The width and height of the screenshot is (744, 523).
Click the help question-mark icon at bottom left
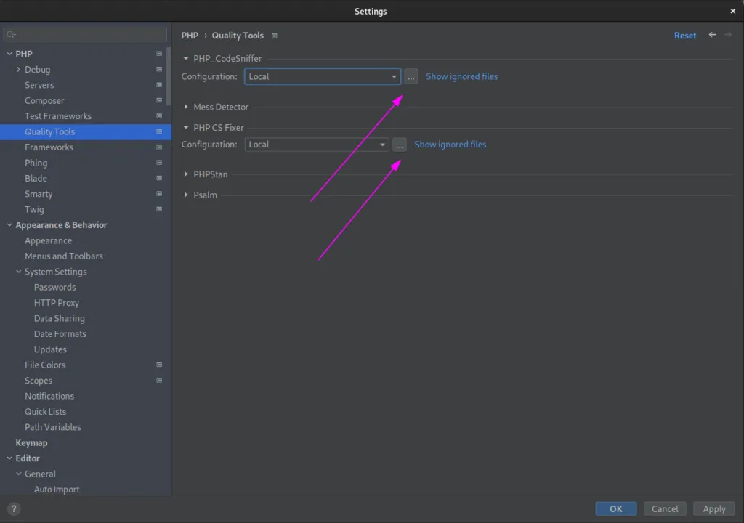point(13,508)
